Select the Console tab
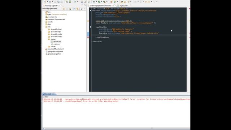231x130 pixels. [48, 94]
